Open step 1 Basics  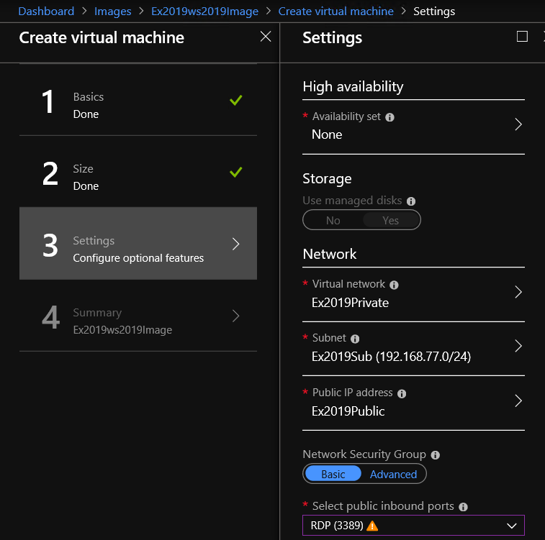point(138,100)
